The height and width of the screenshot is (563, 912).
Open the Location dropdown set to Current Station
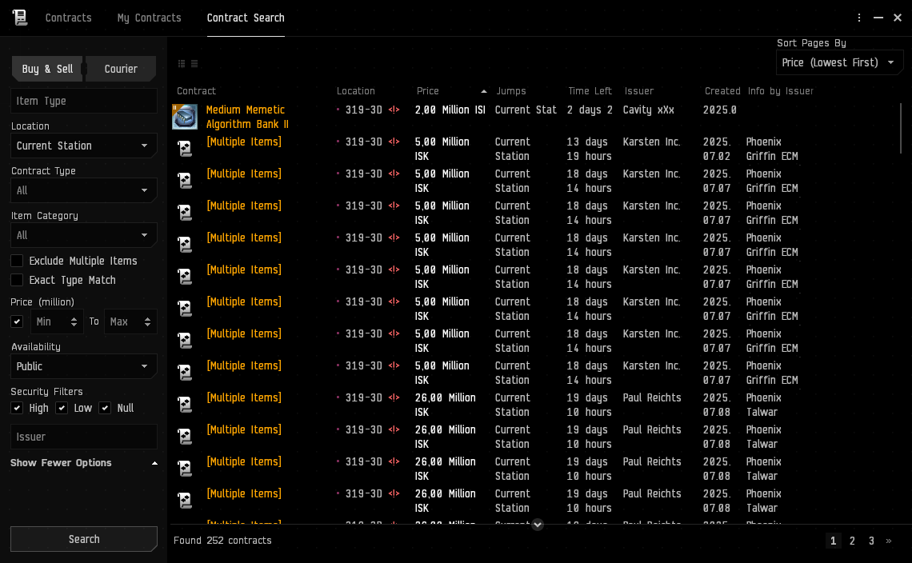click(x=83, y=146)
